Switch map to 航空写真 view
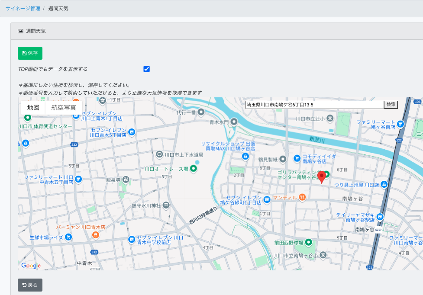 64,108
